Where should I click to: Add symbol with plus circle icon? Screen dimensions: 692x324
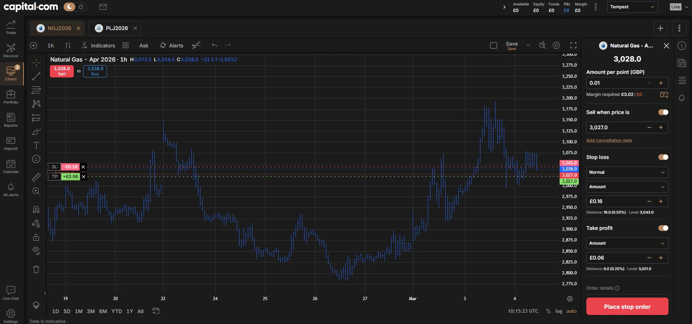(34, 45)
